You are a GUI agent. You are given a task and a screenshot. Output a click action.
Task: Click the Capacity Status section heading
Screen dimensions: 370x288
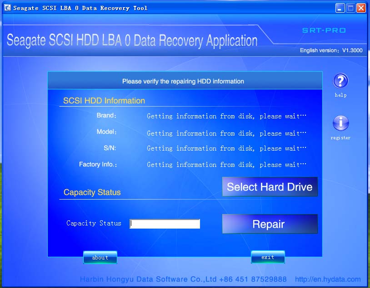92,192
